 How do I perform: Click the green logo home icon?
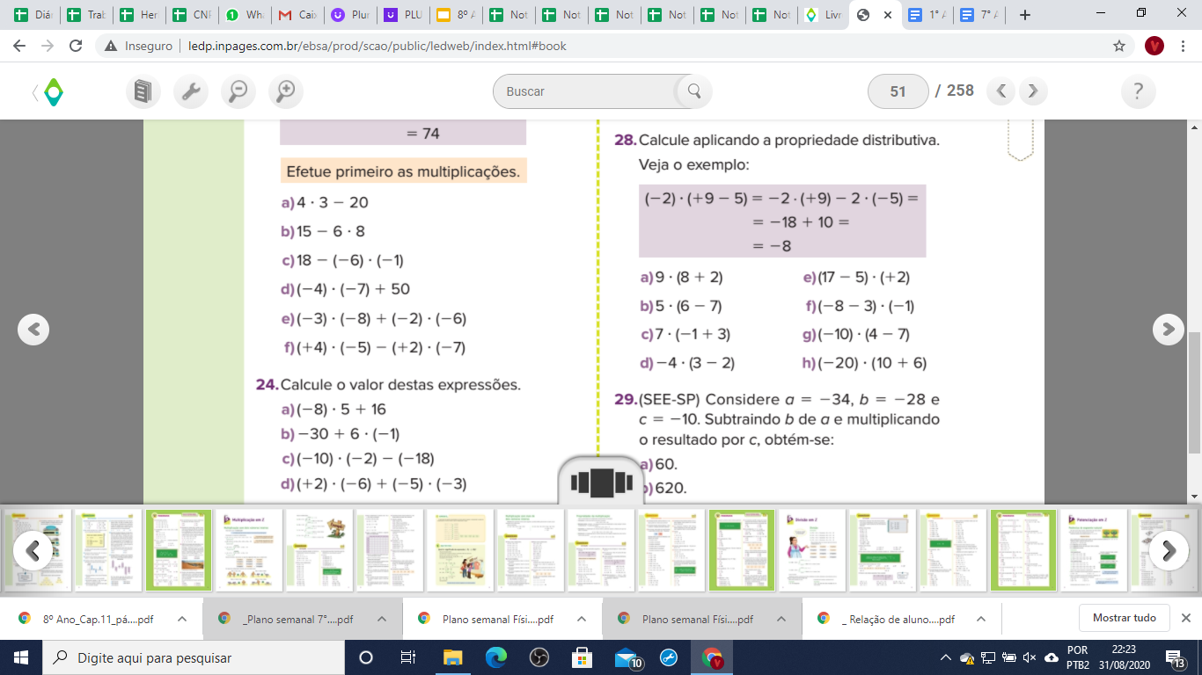[x=54, y=91]
